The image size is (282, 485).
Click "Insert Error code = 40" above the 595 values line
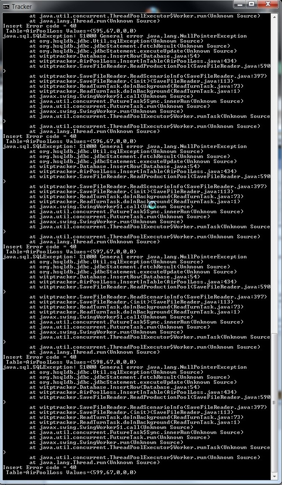40,26
